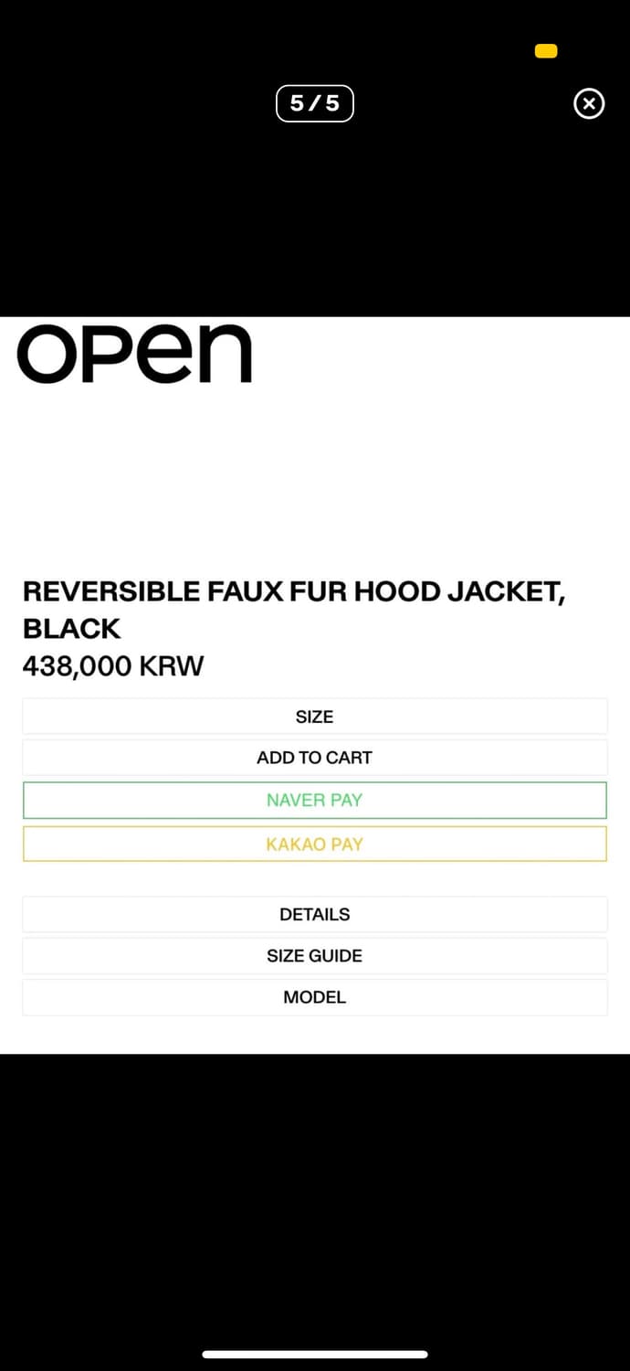Tap the 438,000 KRW price text

[x=112, y=665]
